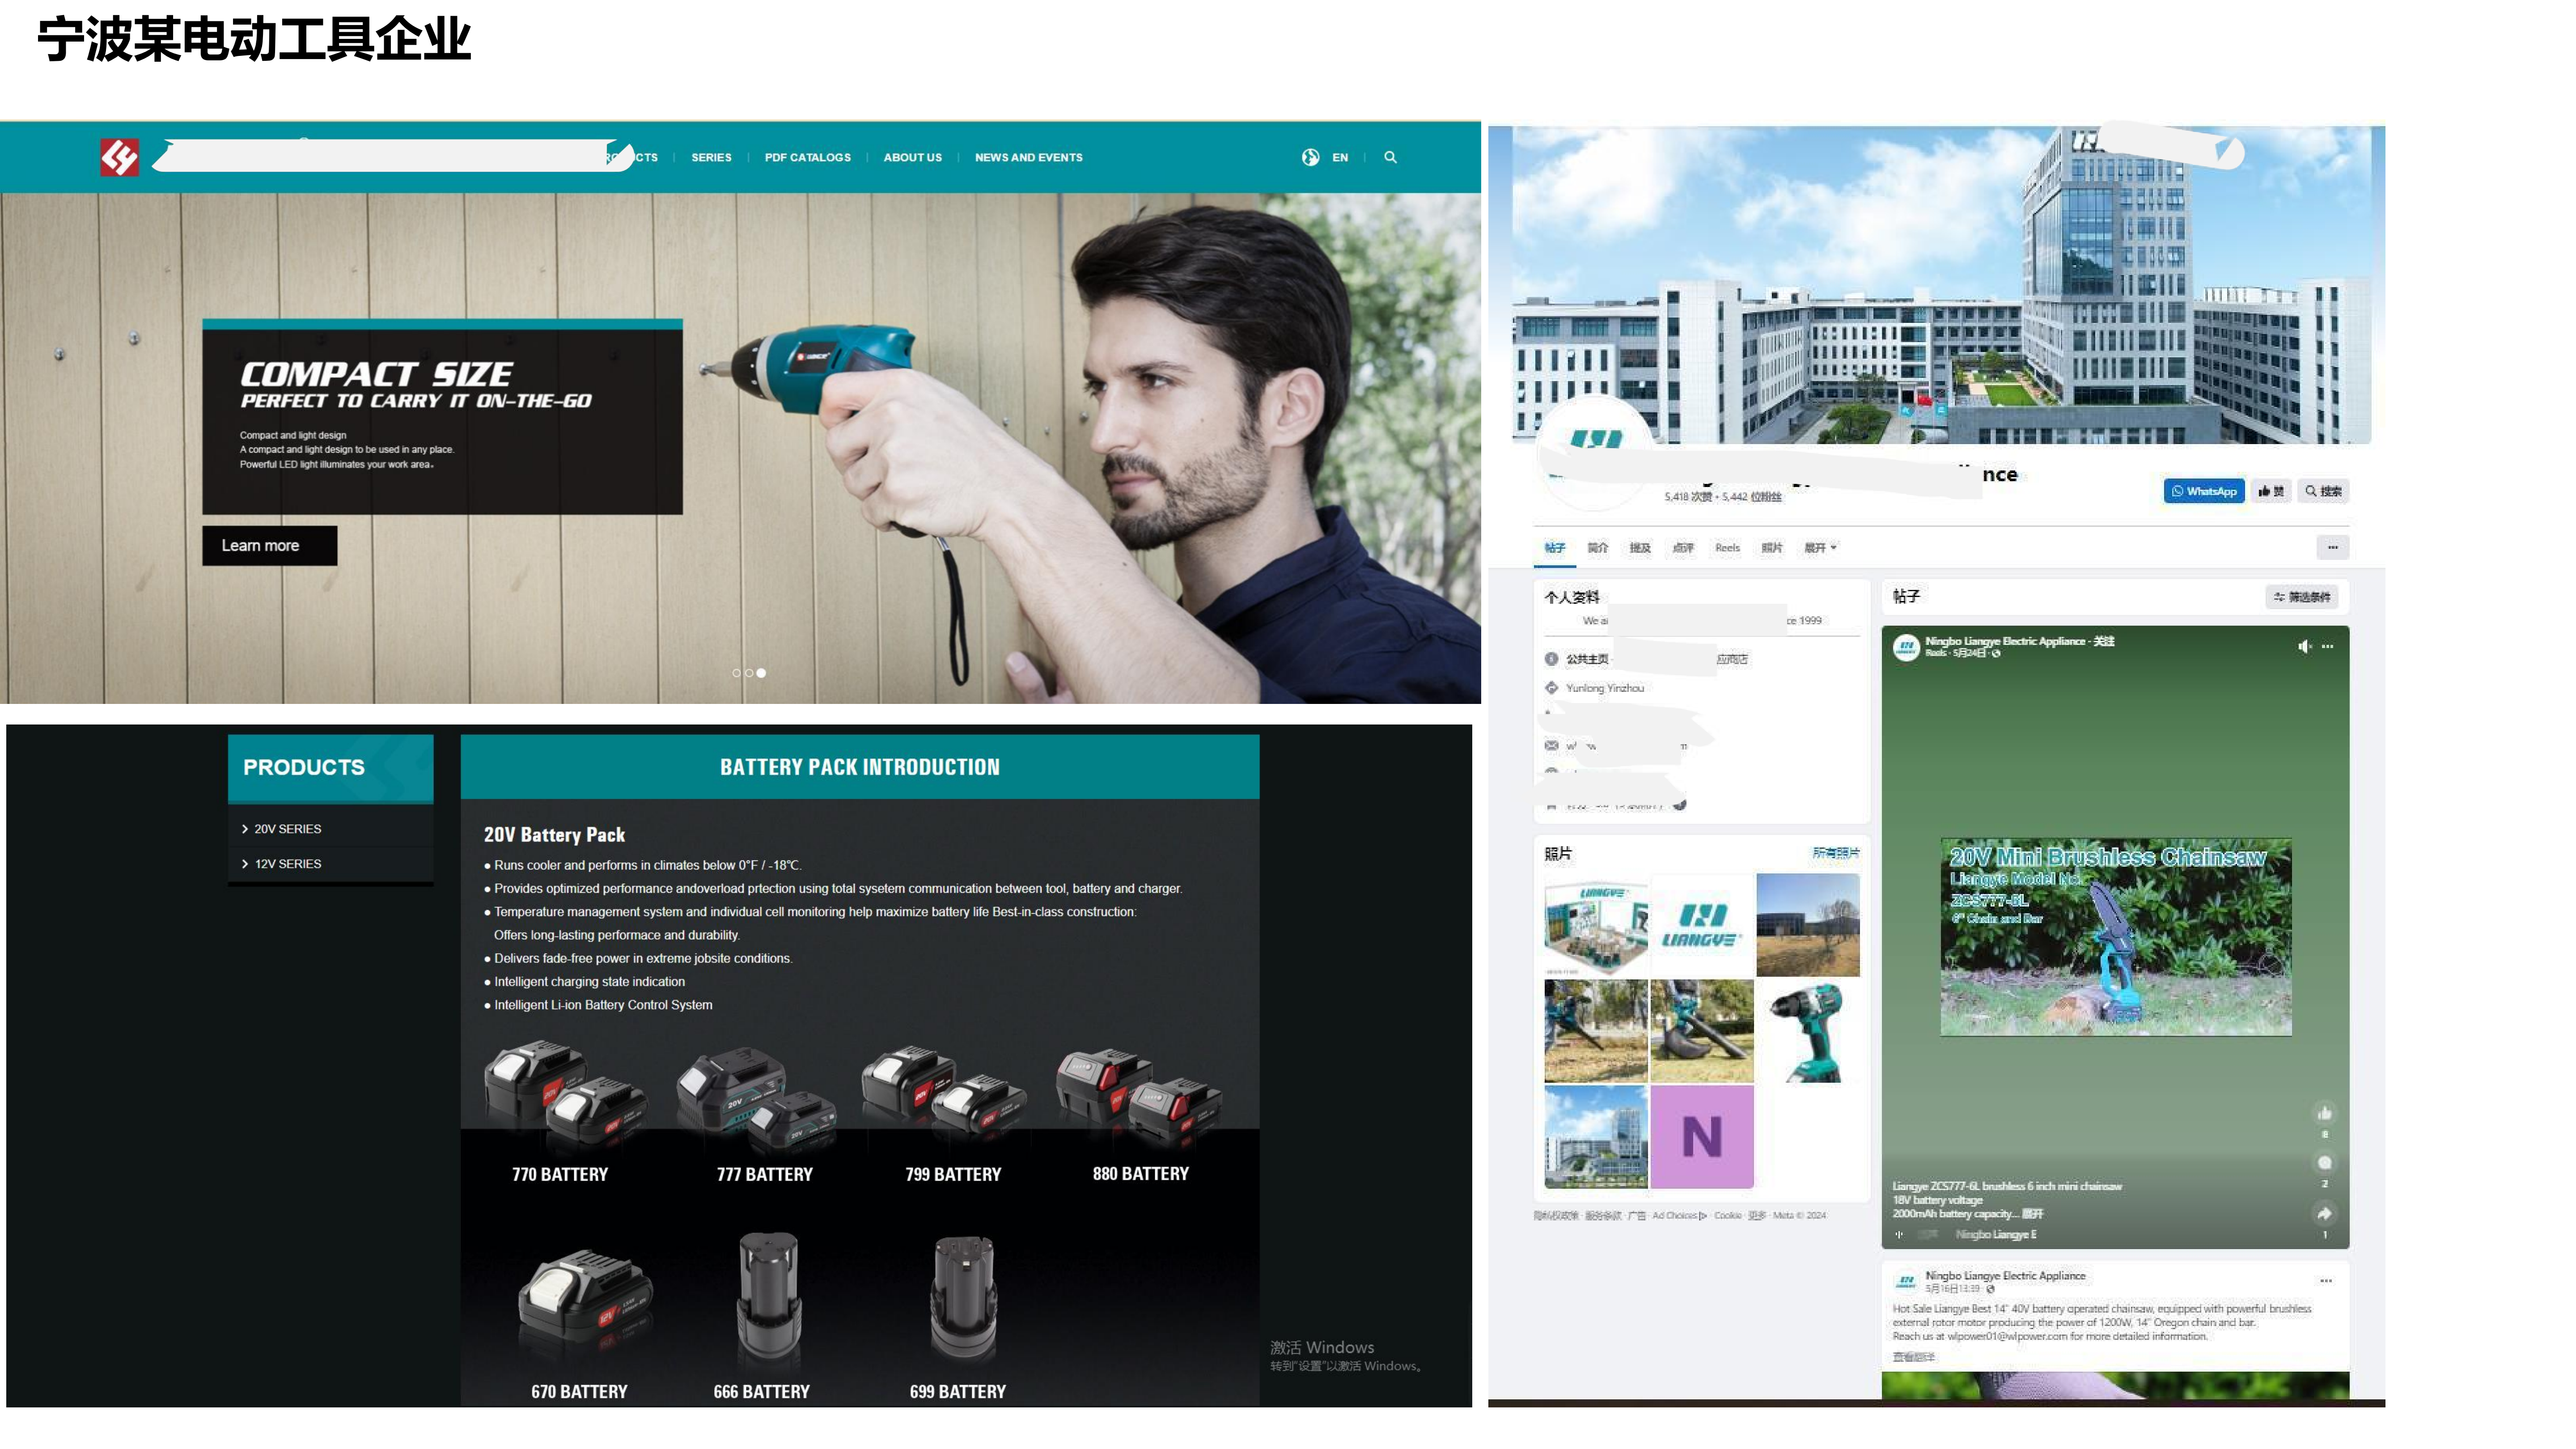Switch to the 帖子 posts tab
Viewport: 2576px width, 1449px height.
1554,548
